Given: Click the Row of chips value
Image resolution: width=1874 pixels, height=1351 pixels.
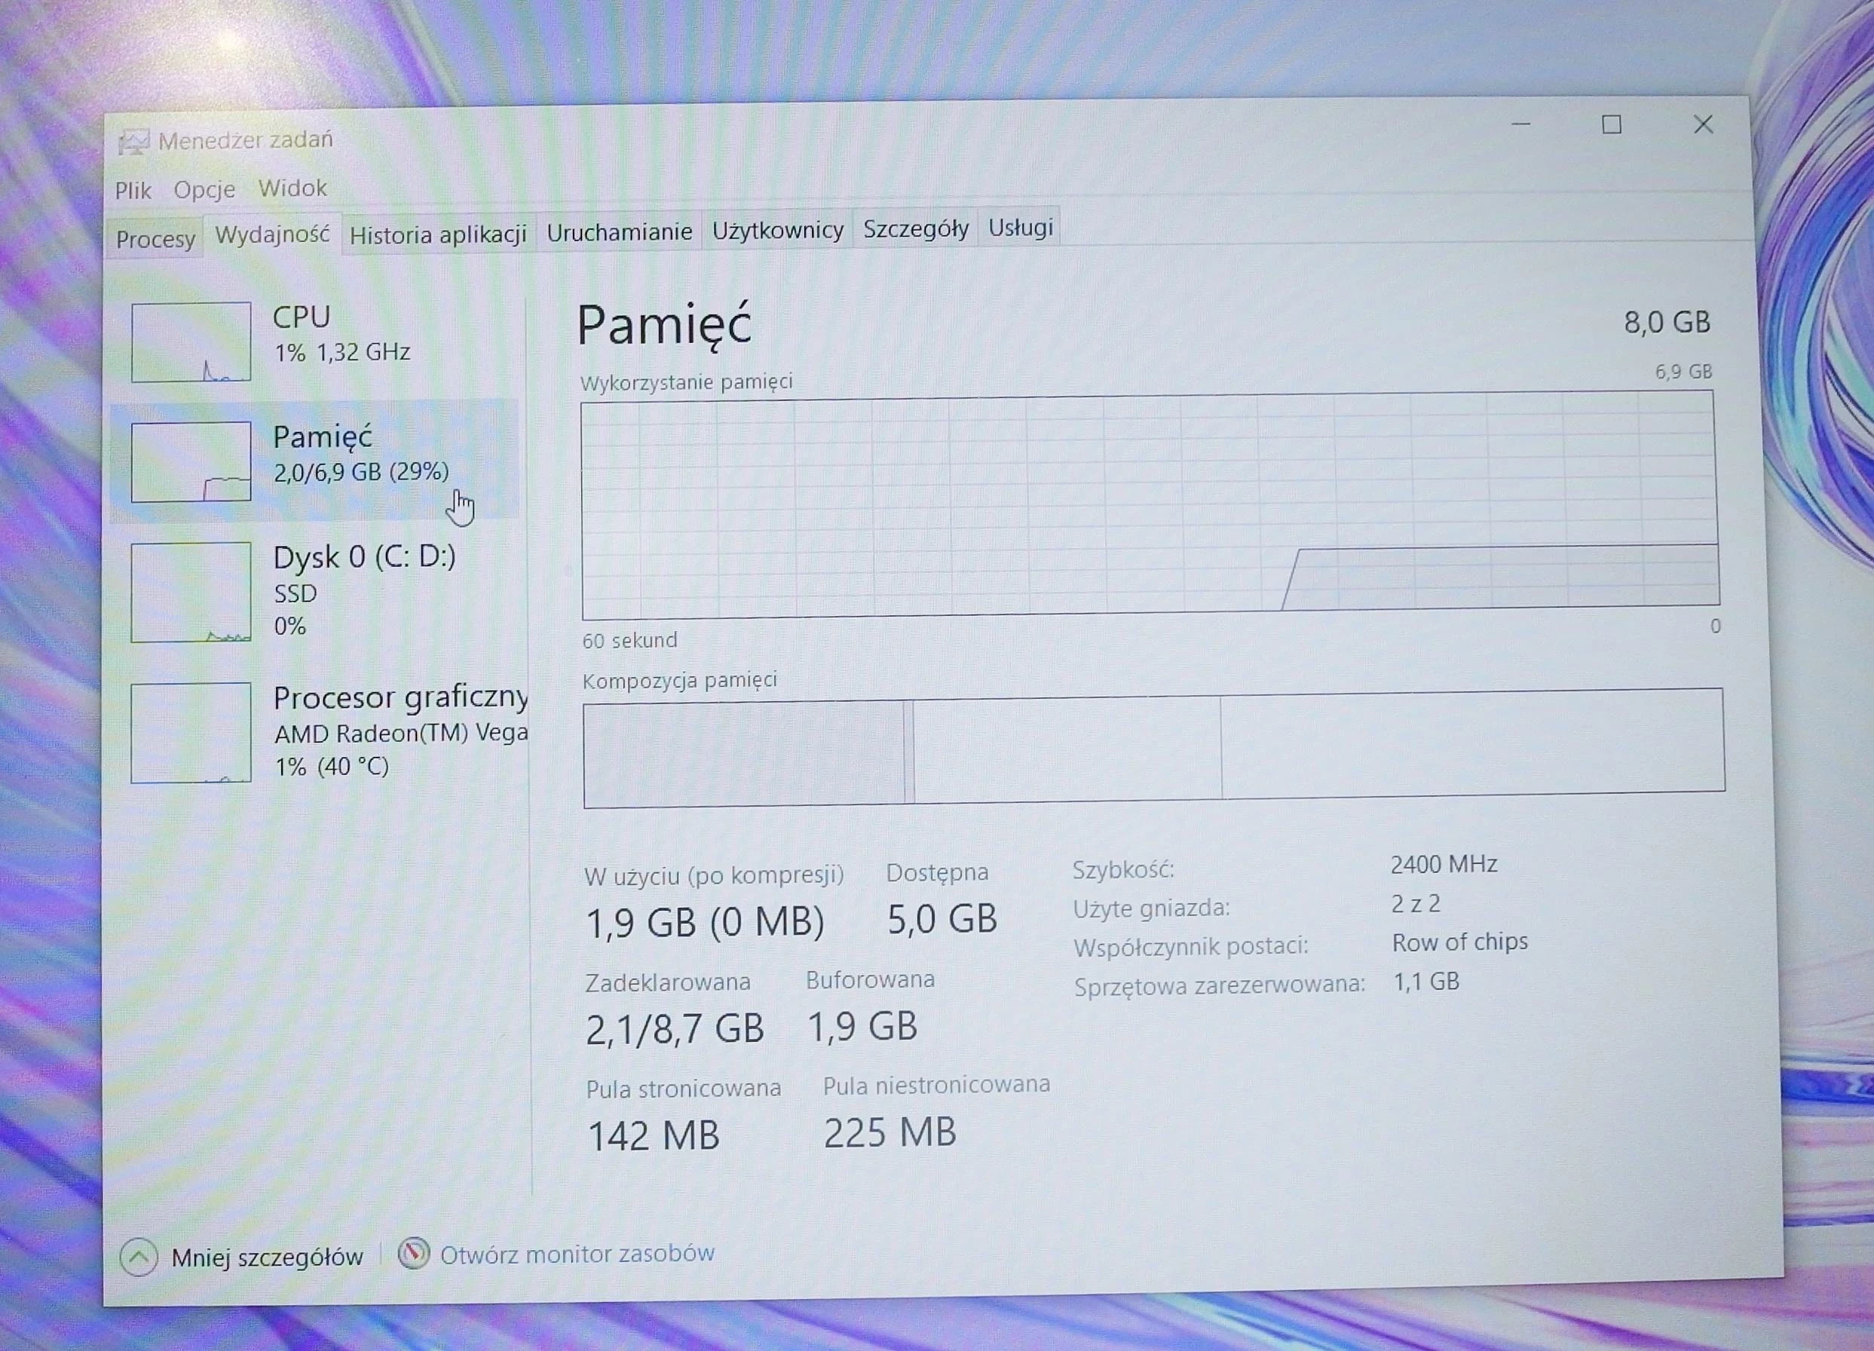Looking at the screenshot, I should click(x=1459, y=942).
